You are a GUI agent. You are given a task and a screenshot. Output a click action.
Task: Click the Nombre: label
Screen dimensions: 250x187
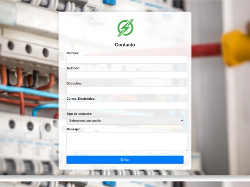pos(73,53)
